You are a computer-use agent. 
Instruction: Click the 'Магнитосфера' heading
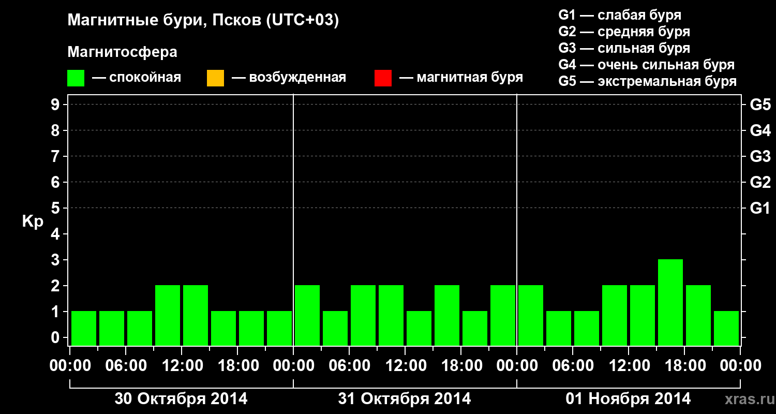123,52
